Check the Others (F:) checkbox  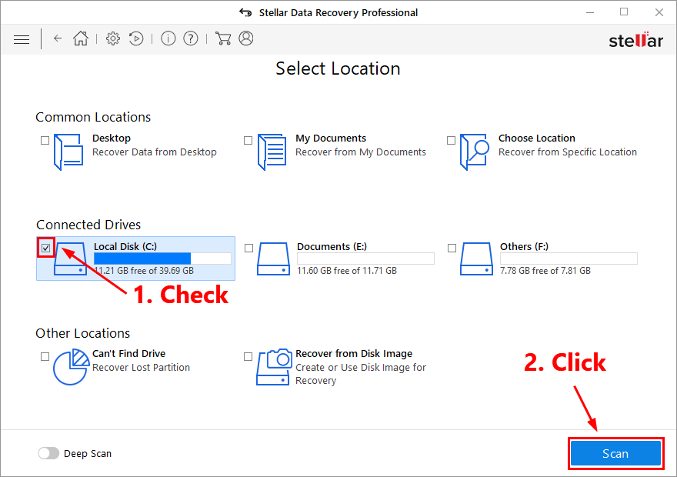(x=452, y=249)
